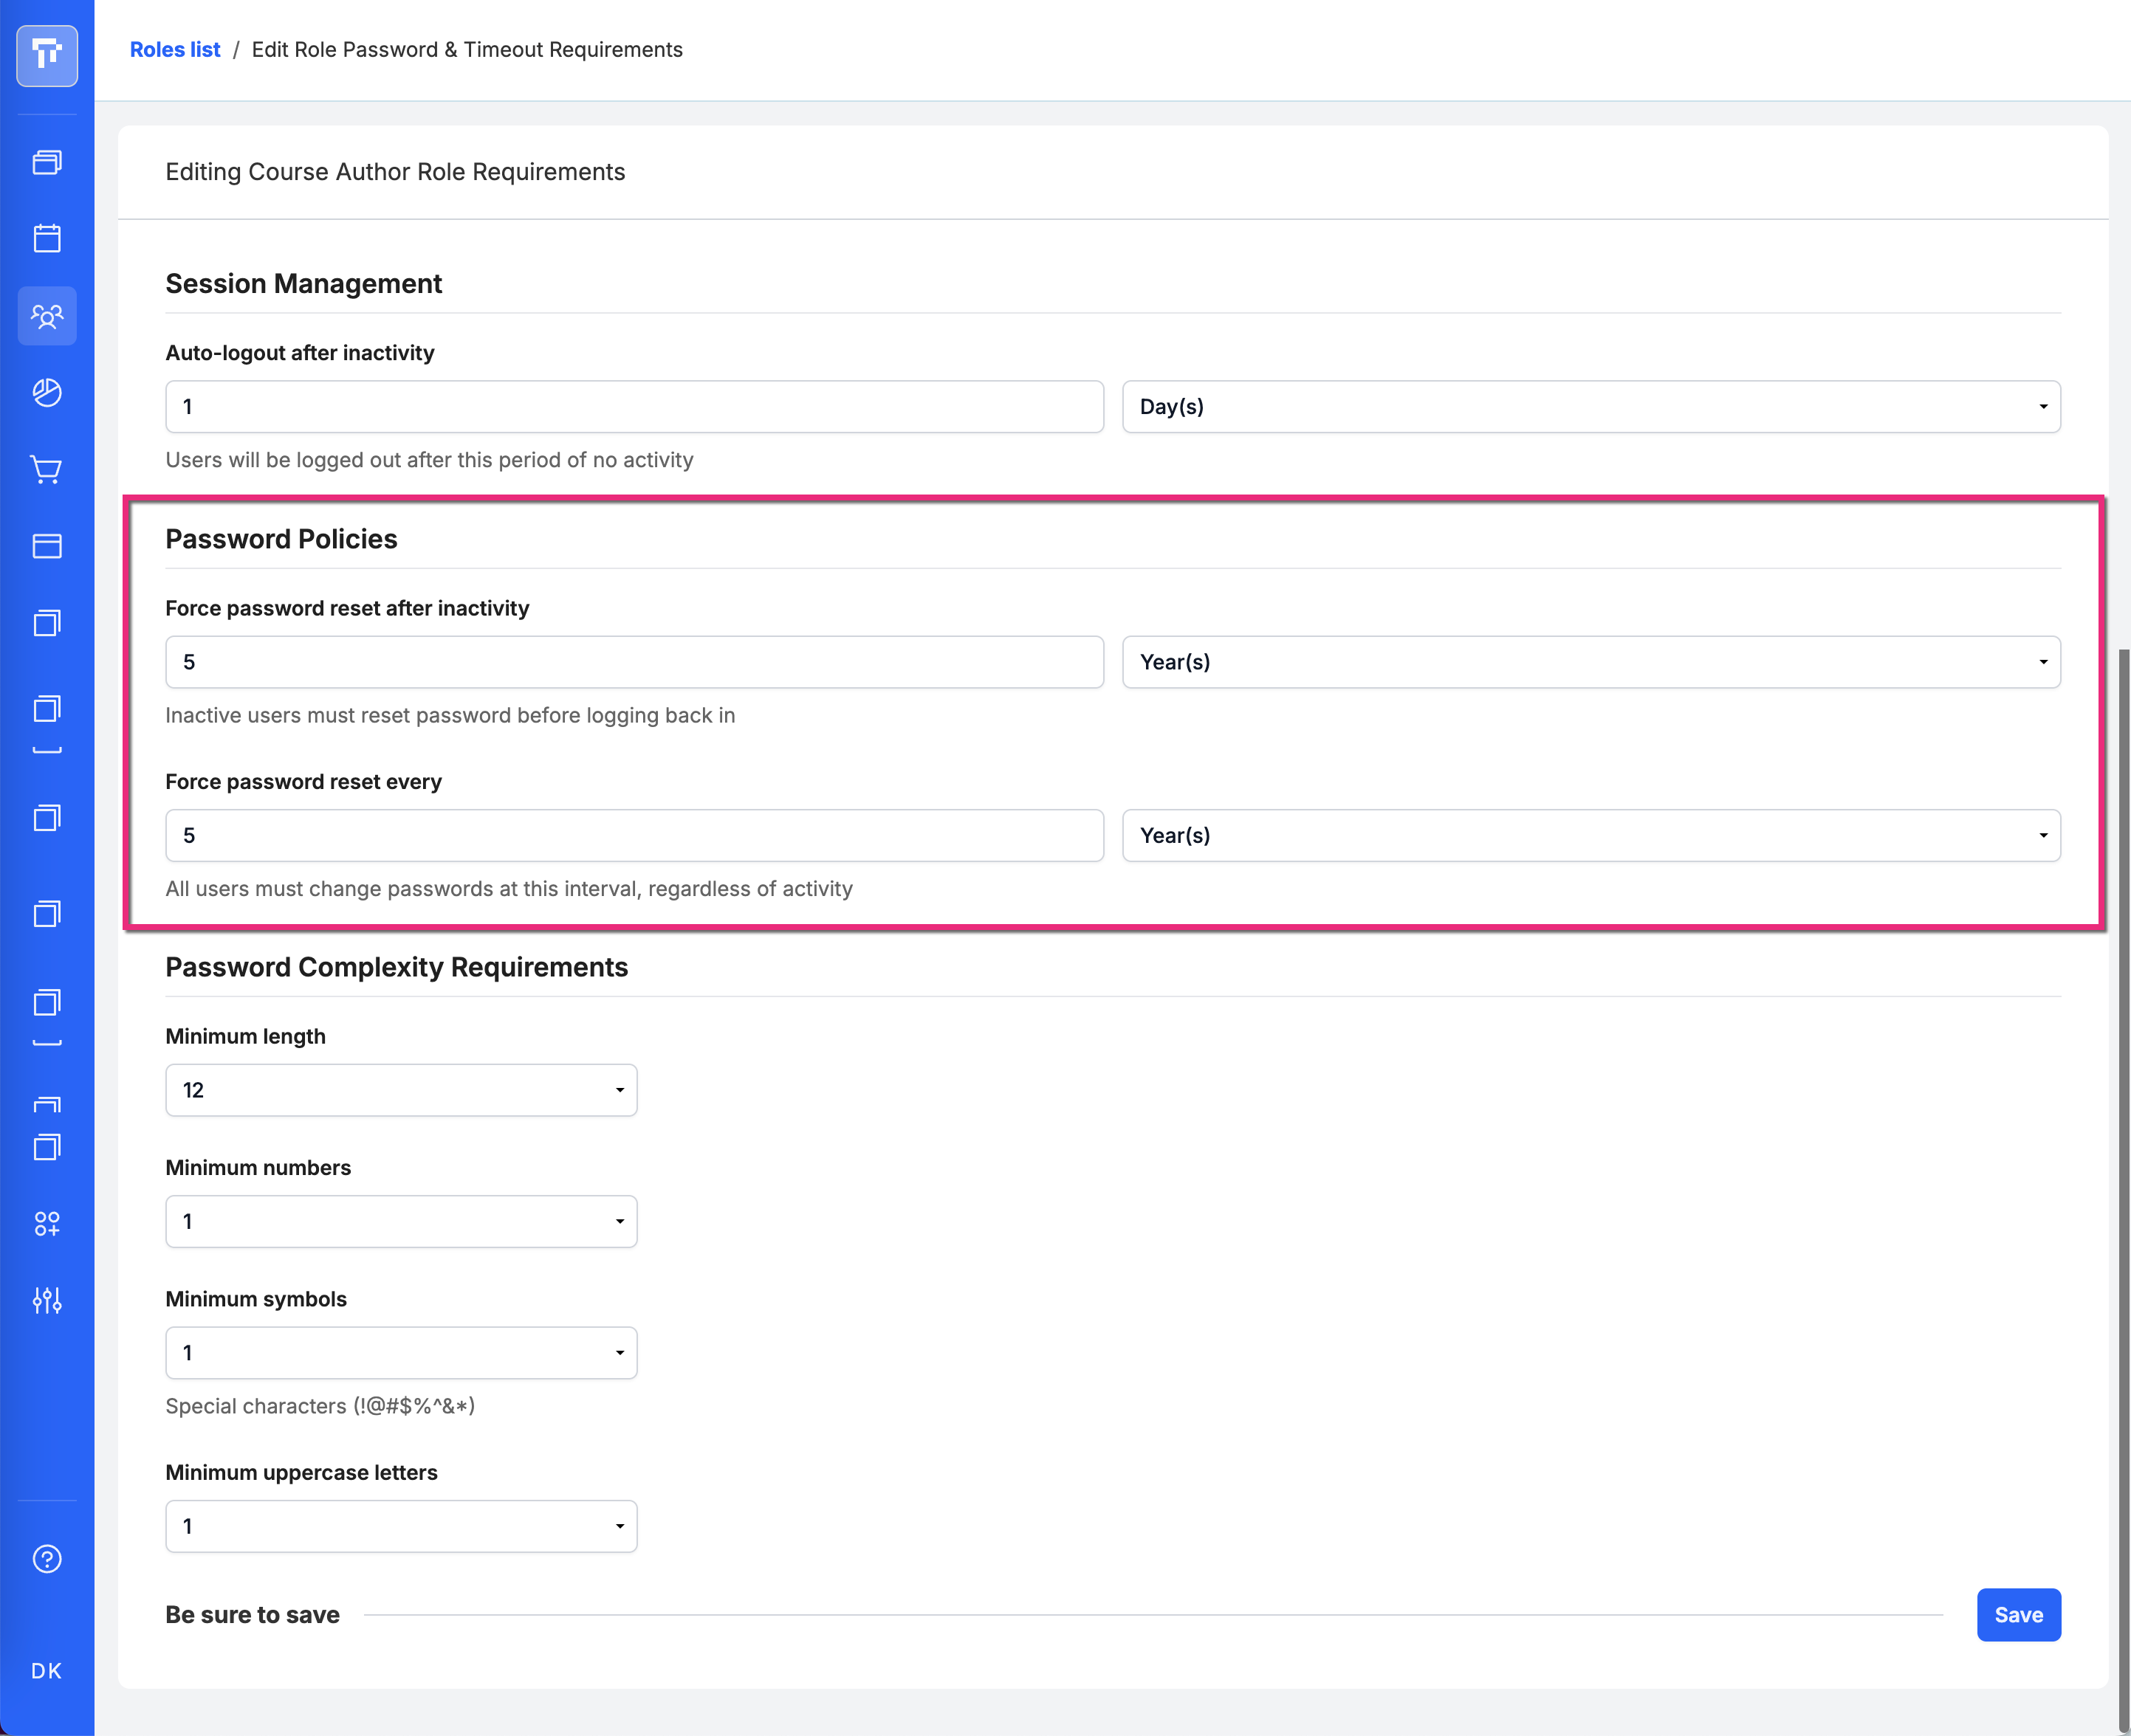Open the help question mark icon
Viewport: 2131px width, 1736px height.
47,1558
